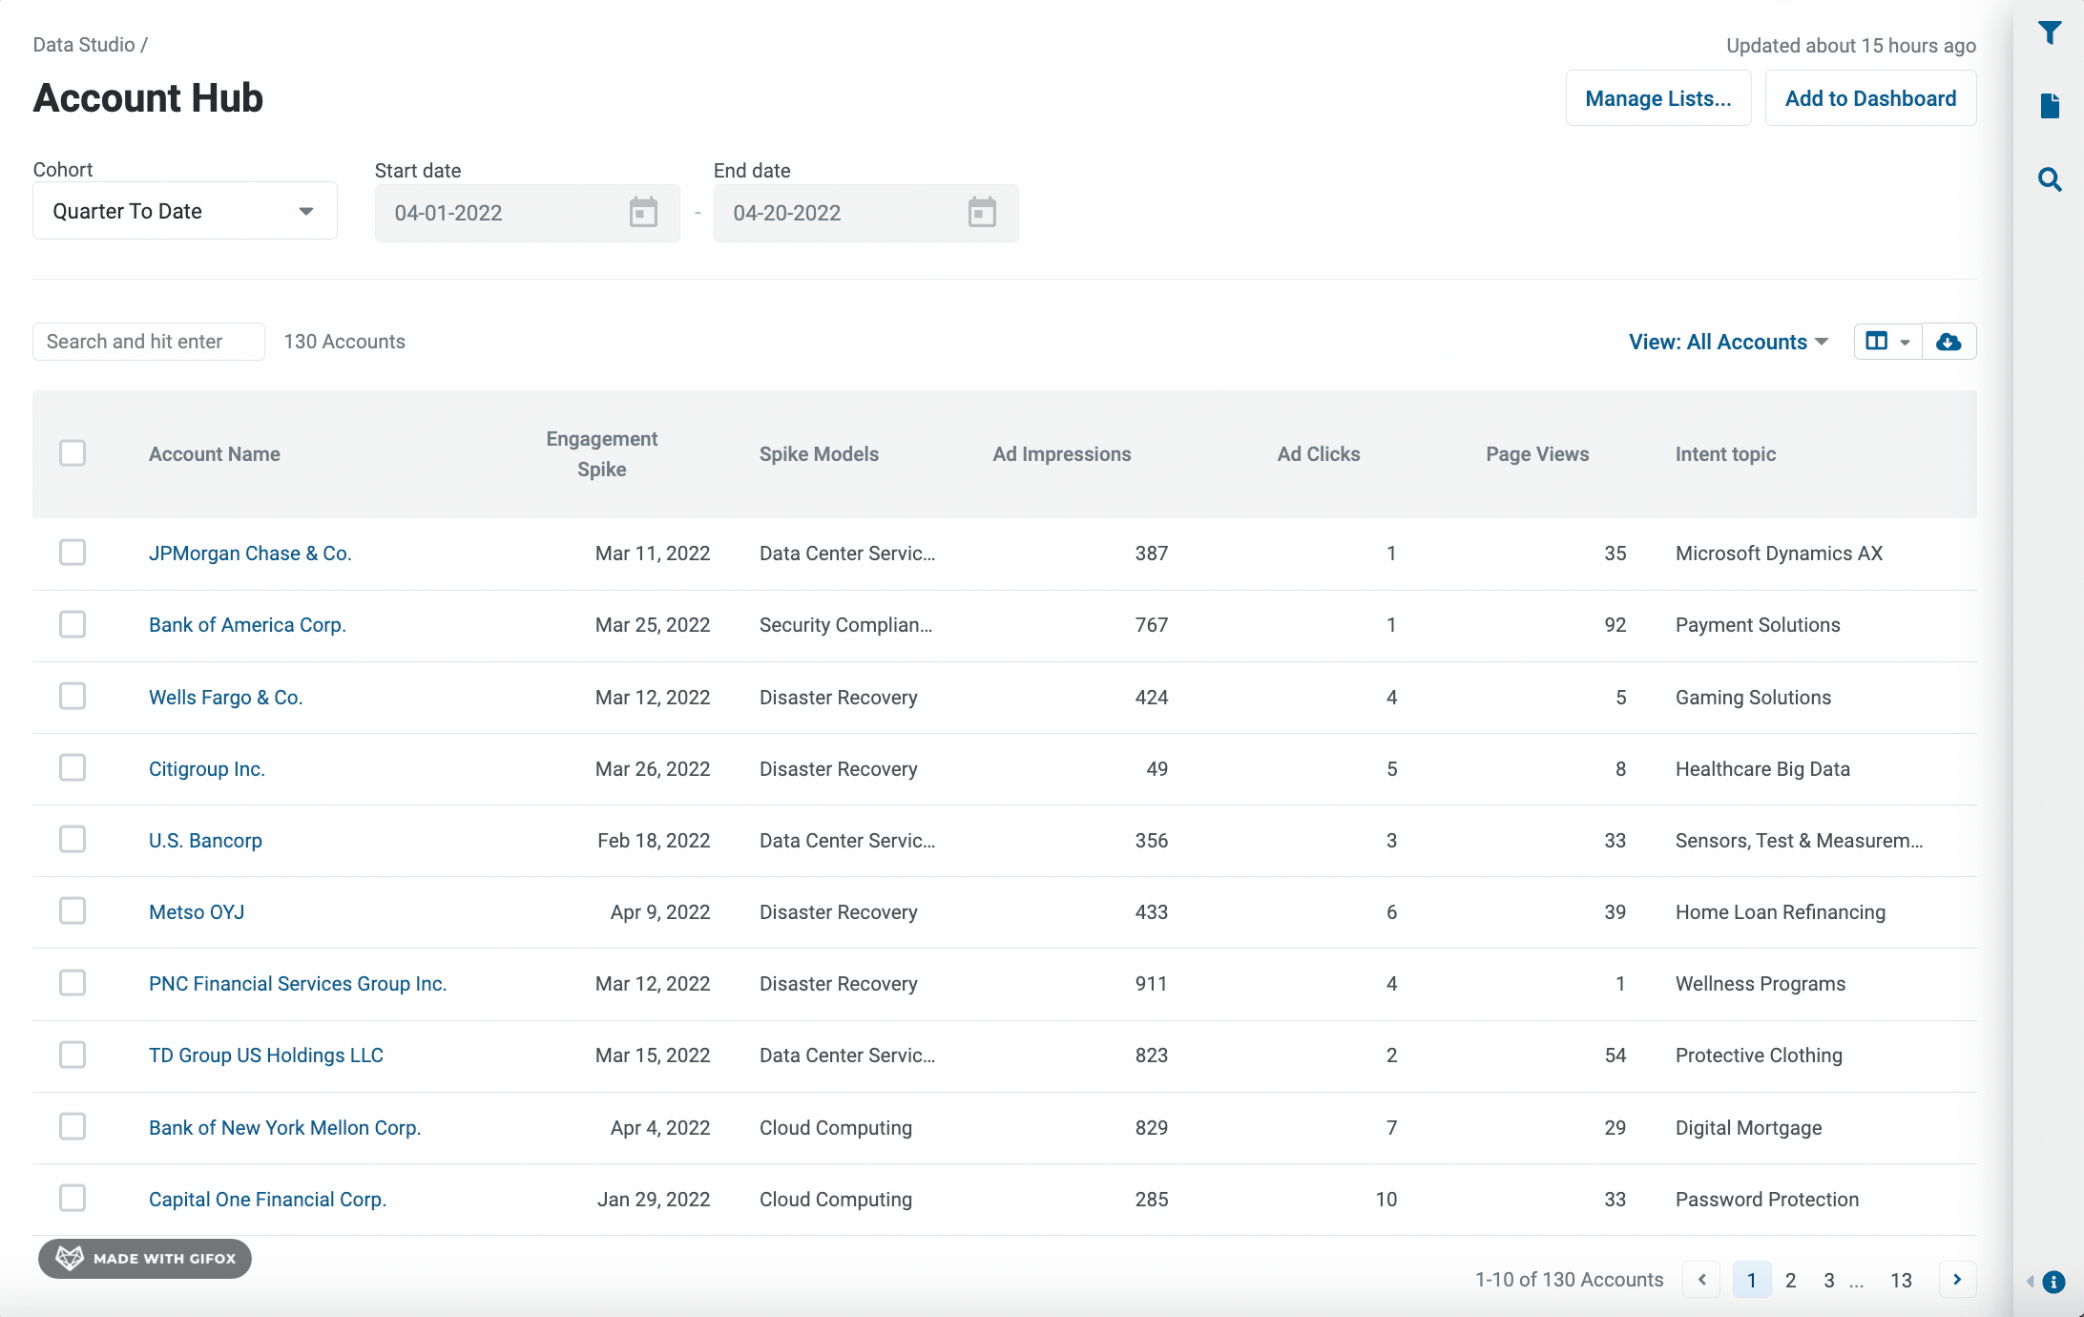Viewport: 2084px width, 1317px height.
Task: Open the Start date calendar icon
Action: tap(643, 212)
